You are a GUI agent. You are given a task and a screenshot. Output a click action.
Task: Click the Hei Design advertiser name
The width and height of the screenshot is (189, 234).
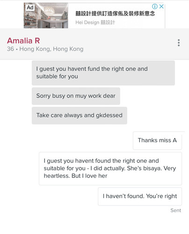coord(95,22)
